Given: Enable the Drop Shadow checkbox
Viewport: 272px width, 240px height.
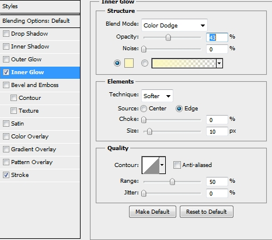Looking at the screenshot, I should [x=6, y=34].
